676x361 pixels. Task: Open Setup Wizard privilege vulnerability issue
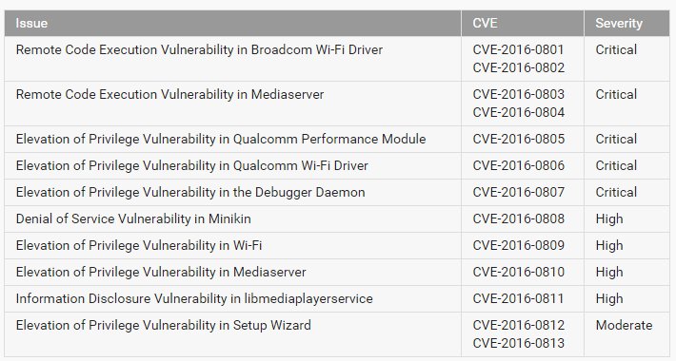tap(164, 326)
